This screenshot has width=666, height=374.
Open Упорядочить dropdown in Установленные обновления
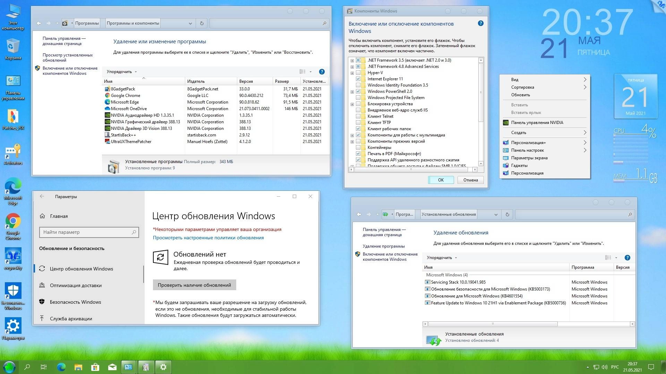click(442, 258)
